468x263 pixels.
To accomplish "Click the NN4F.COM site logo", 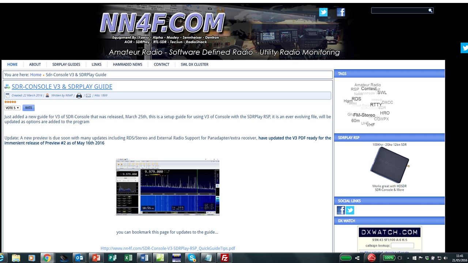I will [x=162, y=23].
